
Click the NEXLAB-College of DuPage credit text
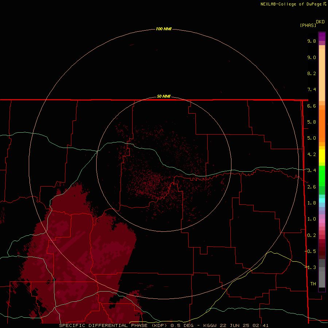click(x=291, y=4)
